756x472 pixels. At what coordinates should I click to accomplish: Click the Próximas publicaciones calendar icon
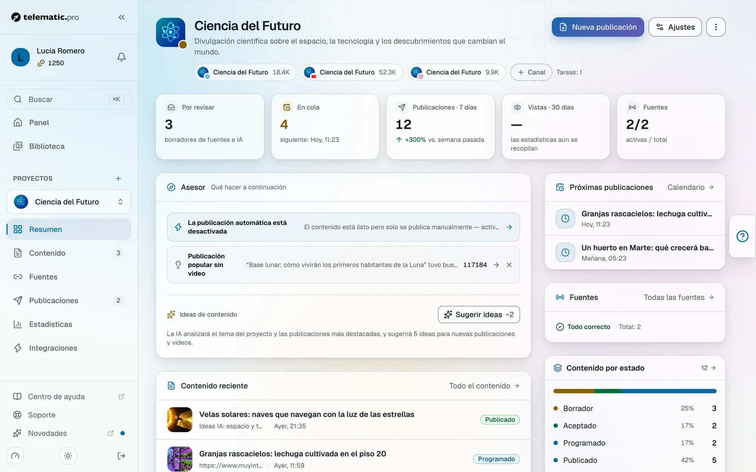tap(560, 187)
